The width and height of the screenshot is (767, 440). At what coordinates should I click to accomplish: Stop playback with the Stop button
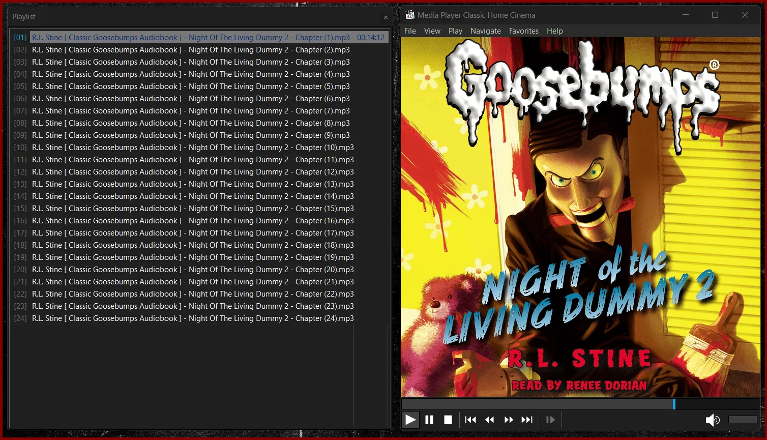(448, 420)
